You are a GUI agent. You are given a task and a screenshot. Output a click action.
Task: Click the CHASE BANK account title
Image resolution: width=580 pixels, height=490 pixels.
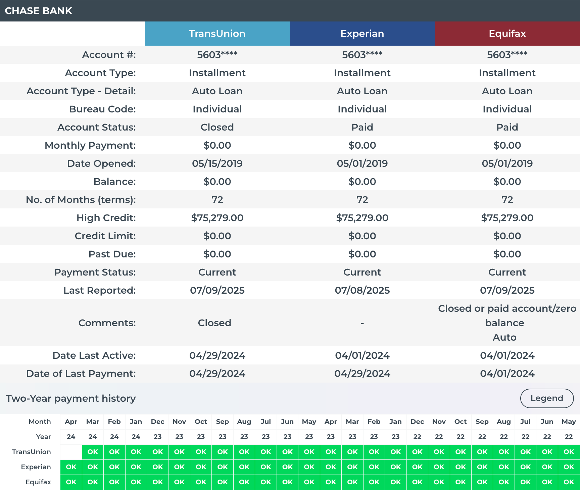click(38, 11)
